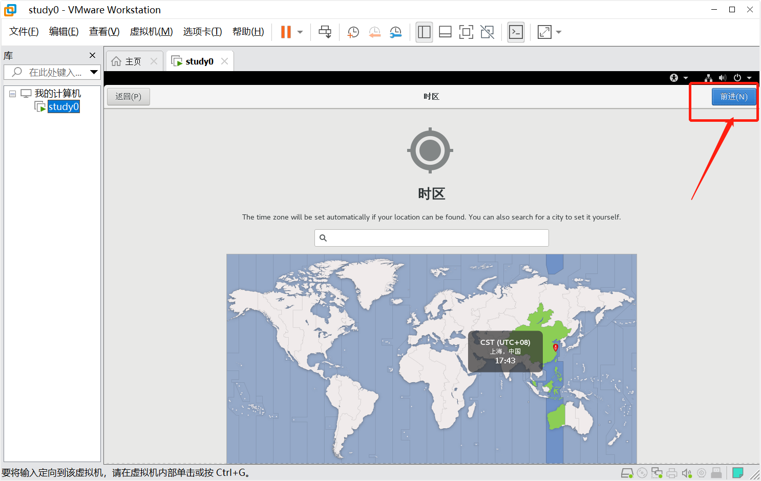Toggle the thumbnail bar view
This screenshot has width=761, height=481.
[445, 32]
